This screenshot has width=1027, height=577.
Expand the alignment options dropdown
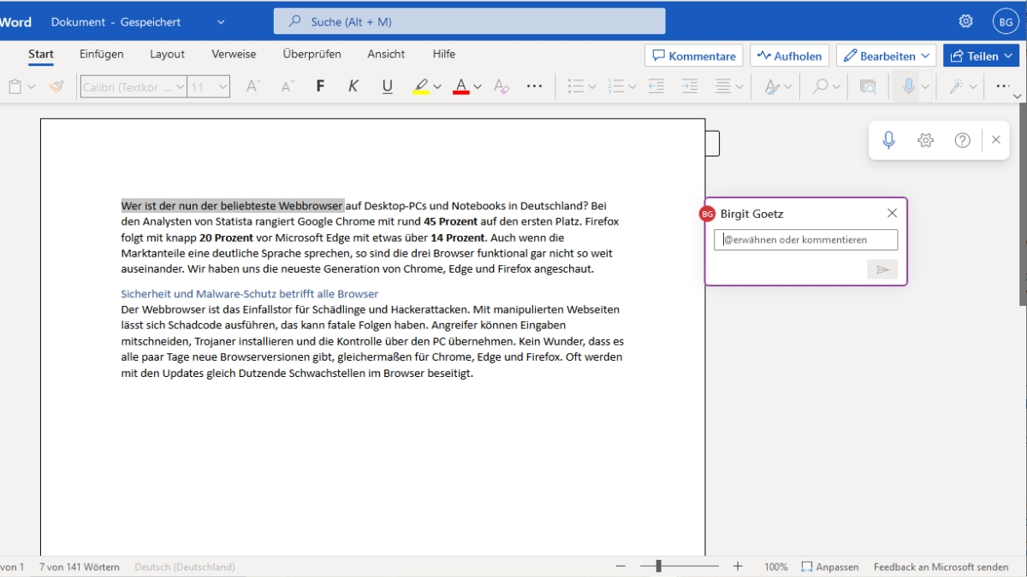(x=739, y=86)
